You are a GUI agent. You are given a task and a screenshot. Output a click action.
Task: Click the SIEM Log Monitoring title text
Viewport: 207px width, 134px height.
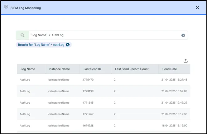pos(26,8)
